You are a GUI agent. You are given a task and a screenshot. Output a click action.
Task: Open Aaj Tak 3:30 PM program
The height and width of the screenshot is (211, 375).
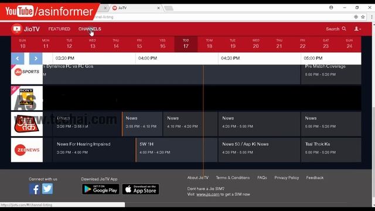tap(87, 124)
